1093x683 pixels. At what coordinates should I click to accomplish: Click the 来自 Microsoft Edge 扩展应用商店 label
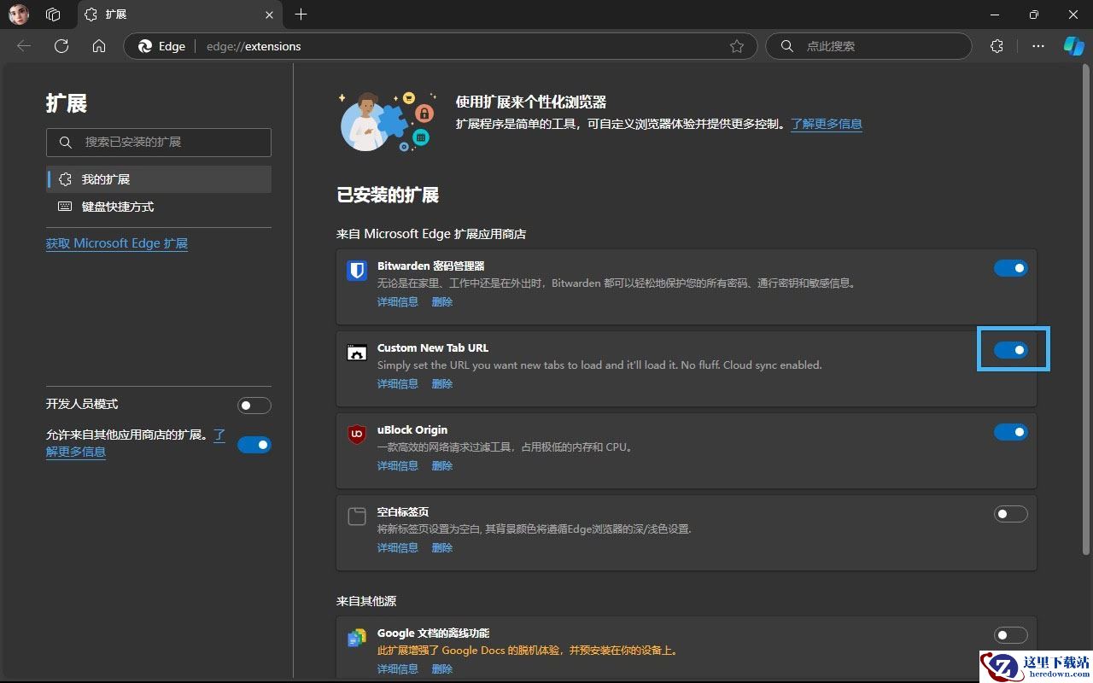(x=431, y=233)
